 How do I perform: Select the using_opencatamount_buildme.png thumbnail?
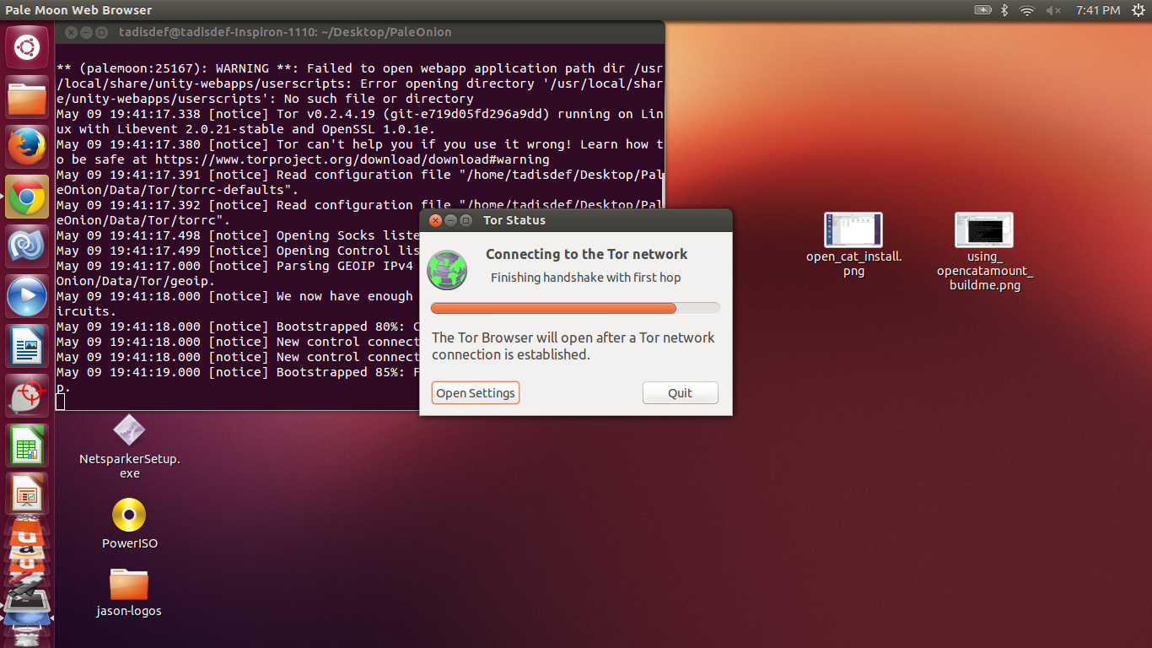coord(984,251)
